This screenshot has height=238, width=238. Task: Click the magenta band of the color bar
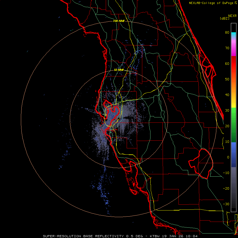[234, 49]
